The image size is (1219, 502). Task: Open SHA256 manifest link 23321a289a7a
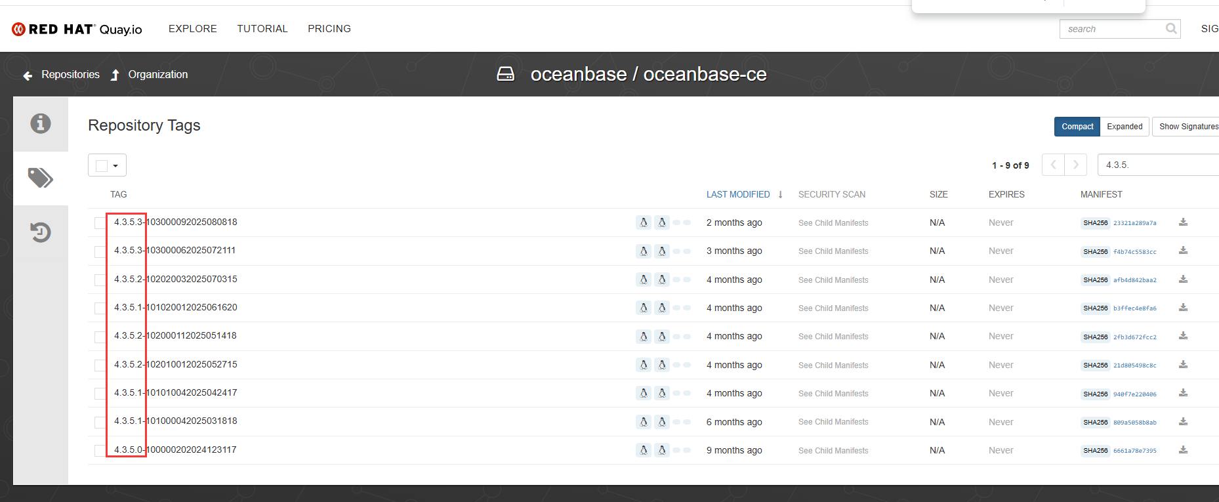click(1134, 223)
